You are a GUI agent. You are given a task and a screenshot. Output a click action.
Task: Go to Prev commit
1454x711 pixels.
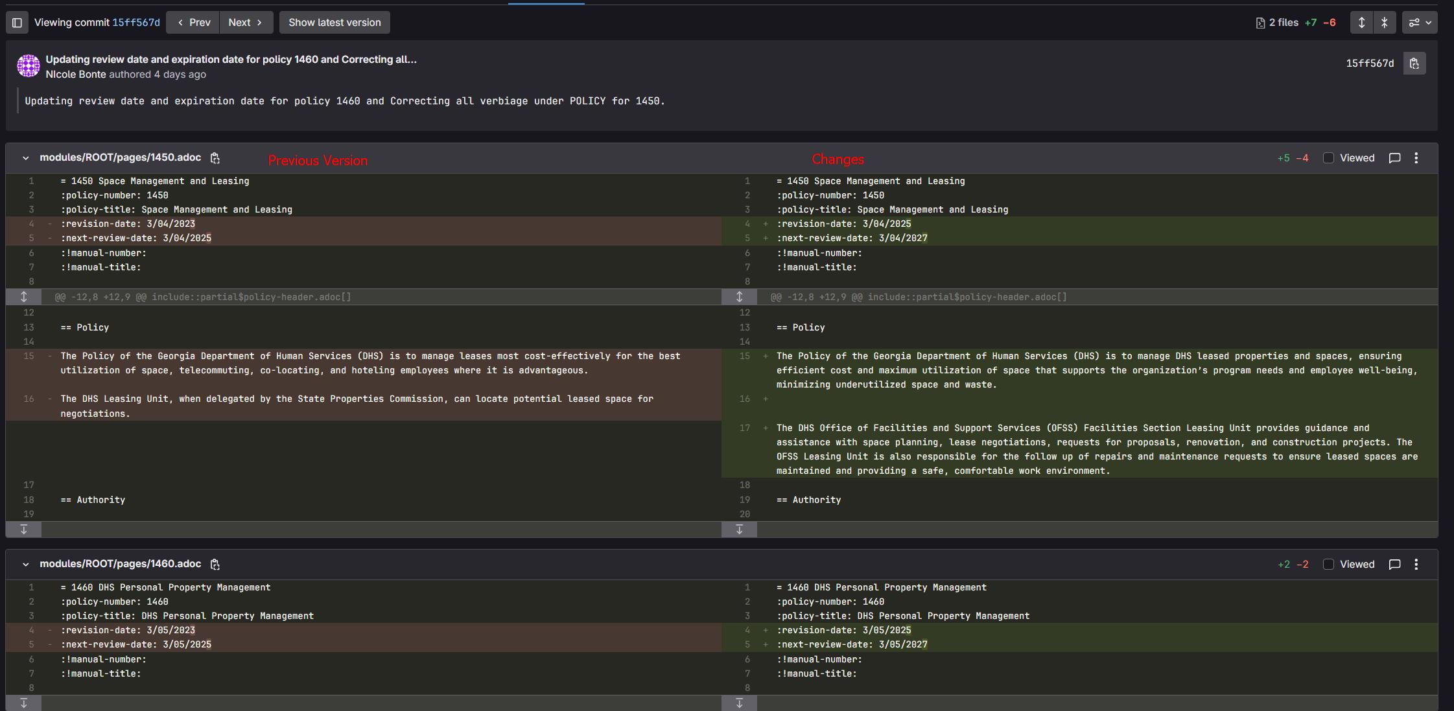tap(193, 23)
